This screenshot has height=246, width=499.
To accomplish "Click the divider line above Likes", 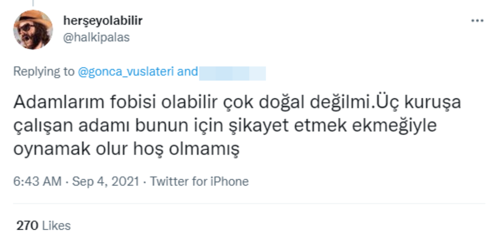I will 249,204.
